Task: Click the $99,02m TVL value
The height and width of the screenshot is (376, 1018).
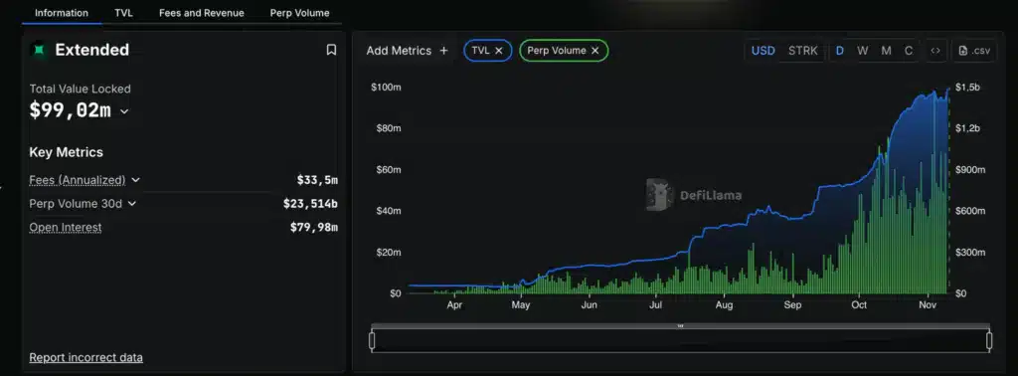Action: 71,111
